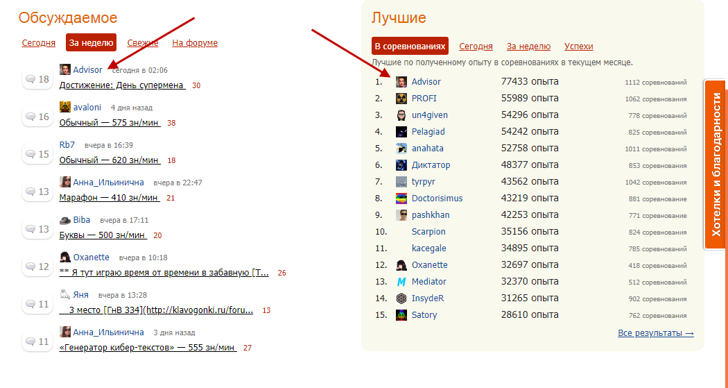The width and height of the screenshot is (728, 388).
Task: Click Advisor's avatar in the leaderboard
Action: click(401, 82)
